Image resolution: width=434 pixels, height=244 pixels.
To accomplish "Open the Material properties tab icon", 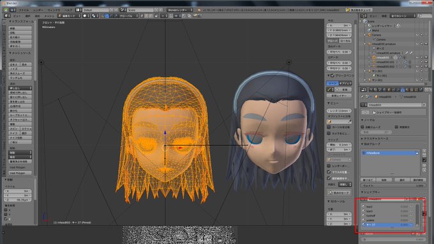I will (407, 90).
